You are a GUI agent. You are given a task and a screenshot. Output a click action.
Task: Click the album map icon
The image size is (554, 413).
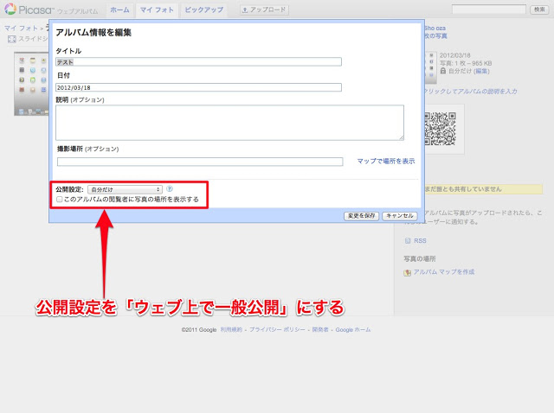click(408, 272)
